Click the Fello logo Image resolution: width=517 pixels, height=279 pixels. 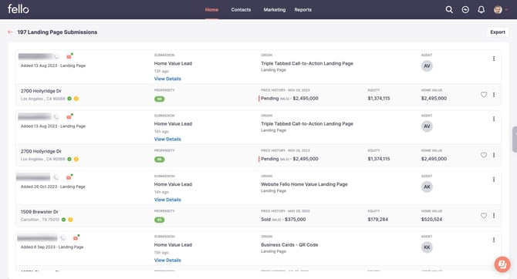coord(19,9)
